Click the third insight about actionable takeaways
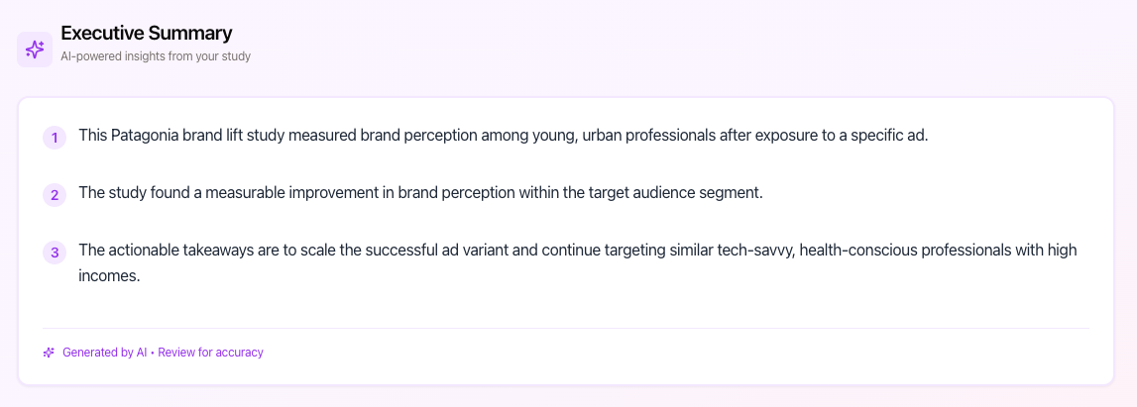Viewport: 1137px width, 407px height. click(577, 251)
